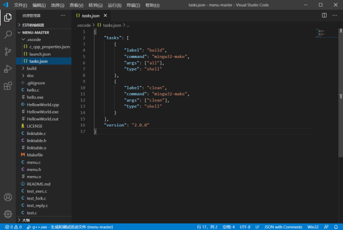Open the 文件(F) menu
The image size is (343, 230).
[20, 5]
